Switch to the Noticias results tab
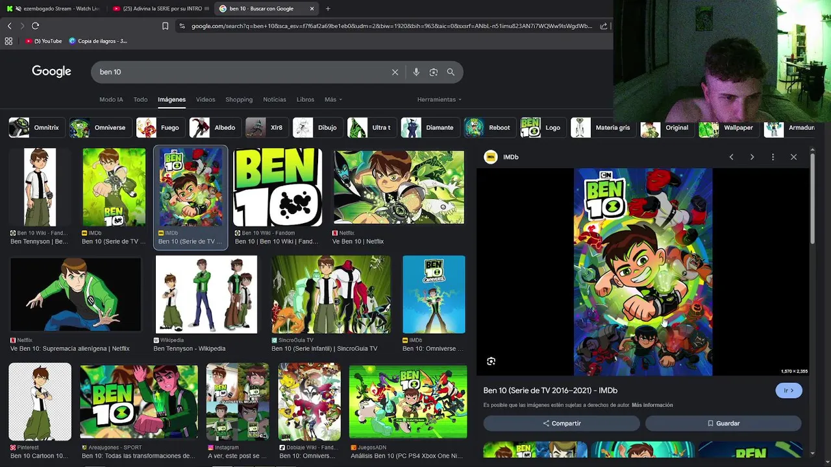This screenshot has height=467, width=831. coord(275,99)
